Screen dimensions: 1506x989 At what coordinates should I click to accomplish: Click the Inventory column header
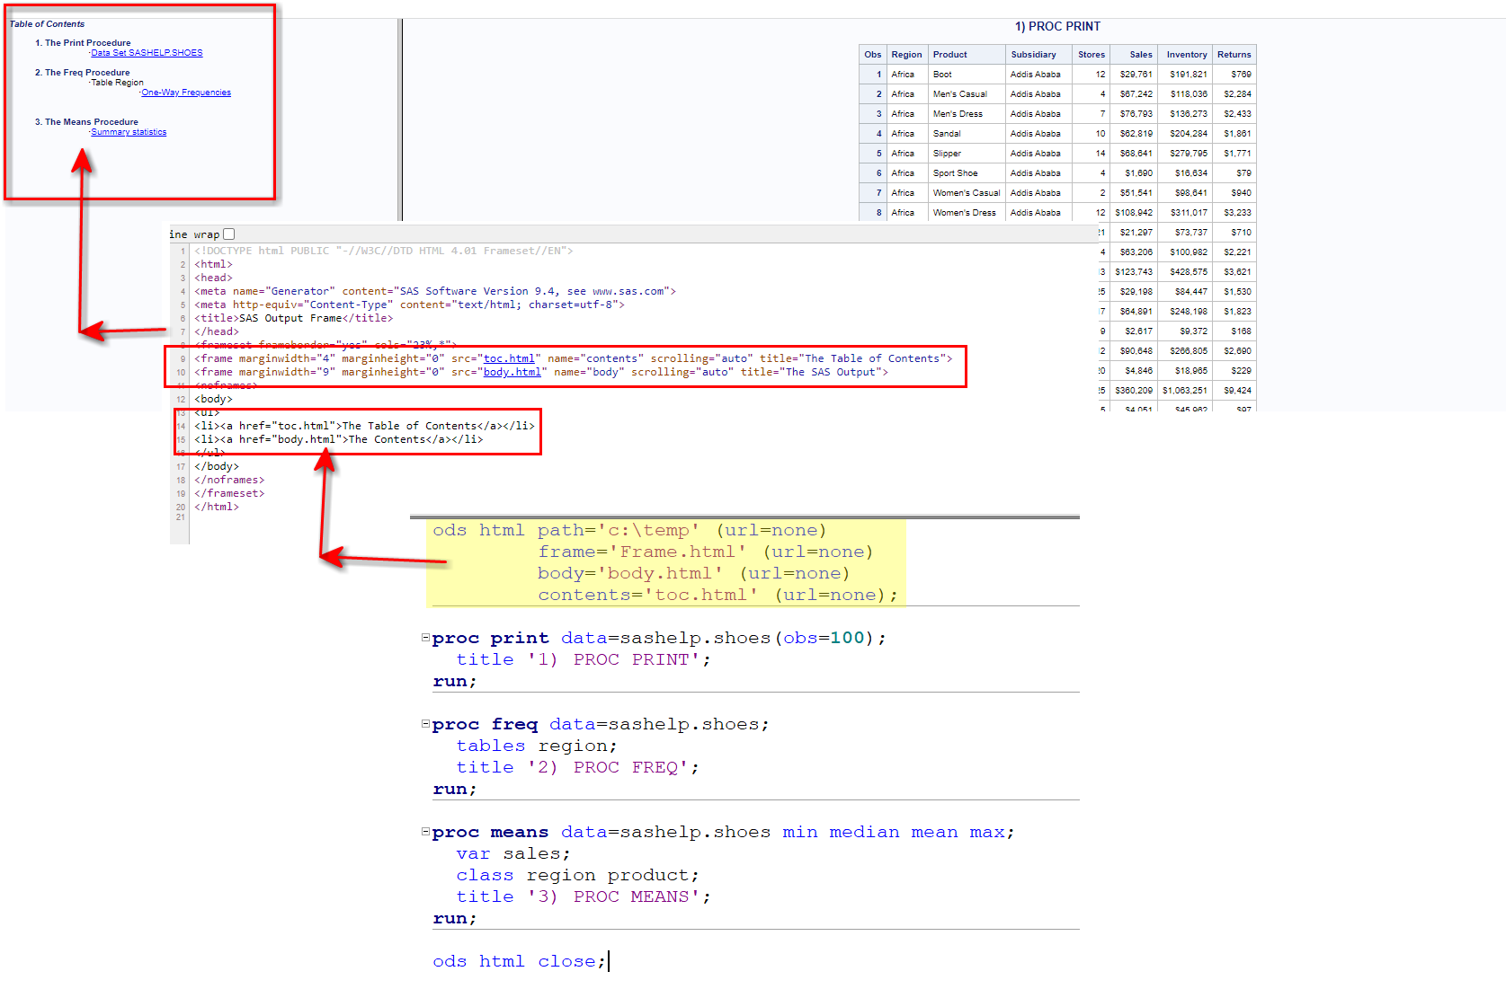tap(1185, 54)
